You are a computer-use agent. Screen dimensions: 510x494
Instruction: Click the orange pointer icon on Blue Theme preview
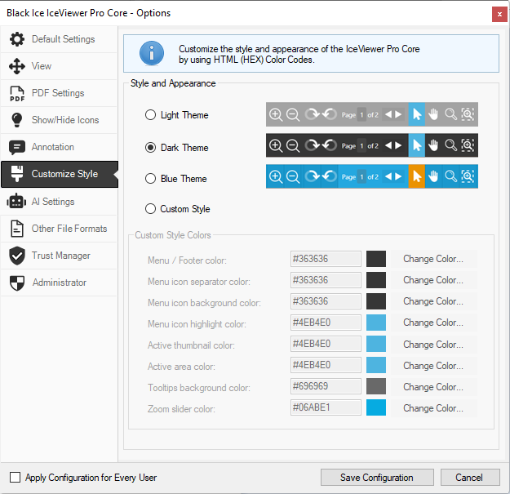coord(417,176)
